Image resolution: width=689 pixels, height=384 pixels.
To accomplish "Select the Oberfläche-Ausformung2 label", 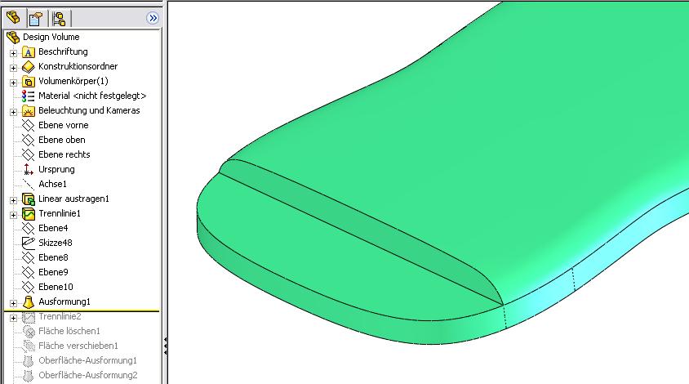I will pos(88,375).
